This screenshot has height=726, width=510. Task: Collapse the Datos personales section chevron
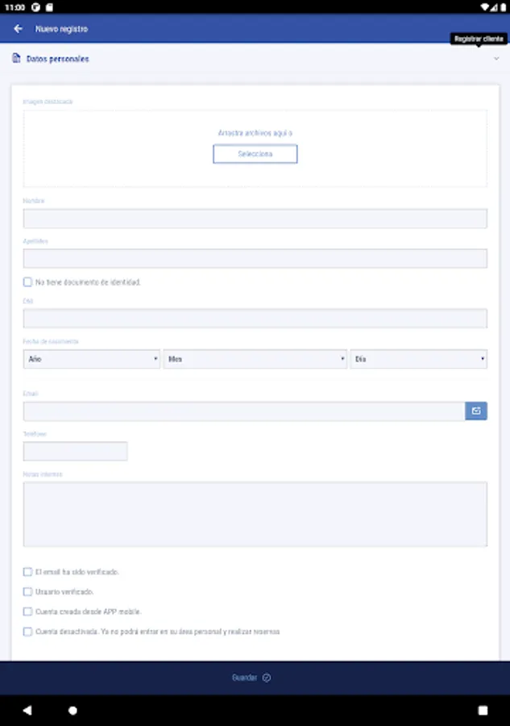click(x=496, y=59)
